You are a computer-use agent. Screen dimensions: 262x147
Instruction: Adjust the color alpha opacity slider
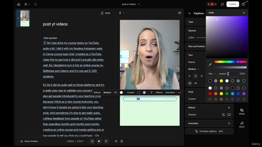[230, 67]
